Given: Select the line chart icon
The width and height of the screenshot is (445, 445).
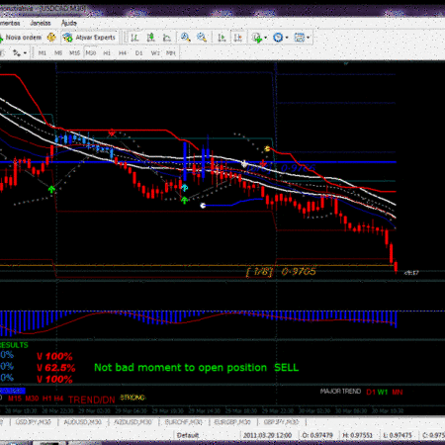Looking at the screenshot, I should 167,38.
